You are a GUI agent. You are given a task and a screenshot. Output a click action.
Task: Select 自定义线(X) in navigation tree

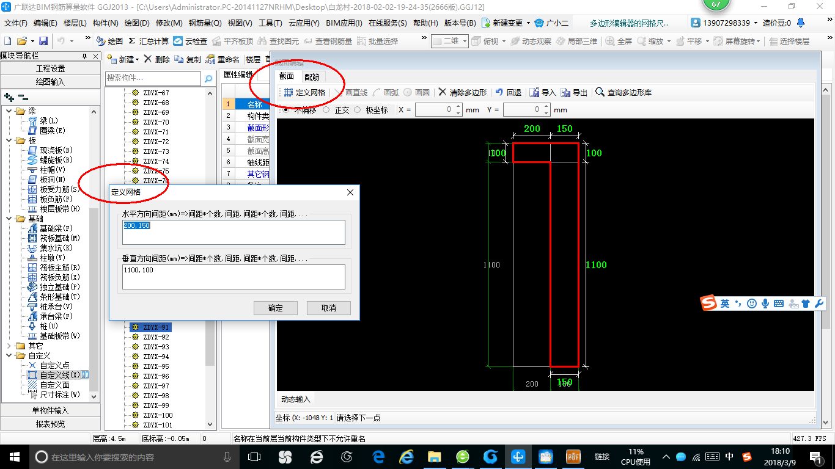click(59, 374)
